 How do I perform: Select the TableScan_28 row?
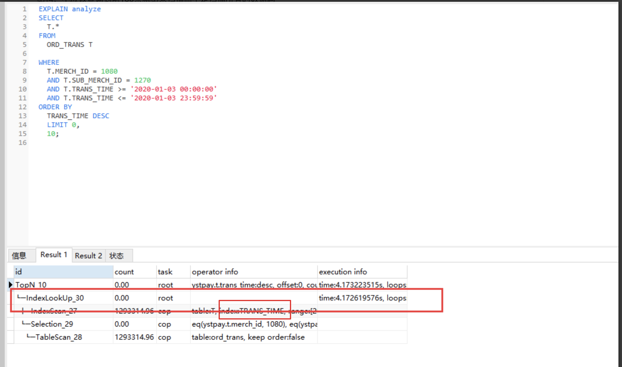tap(59, 337)
